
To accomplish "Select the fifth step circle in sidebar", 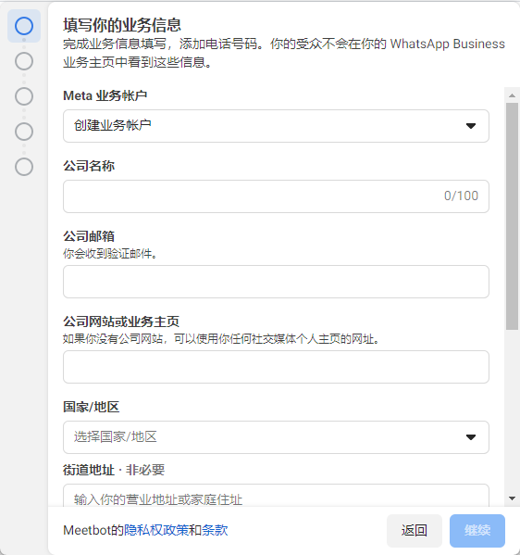I will click(x=24, y=167).
